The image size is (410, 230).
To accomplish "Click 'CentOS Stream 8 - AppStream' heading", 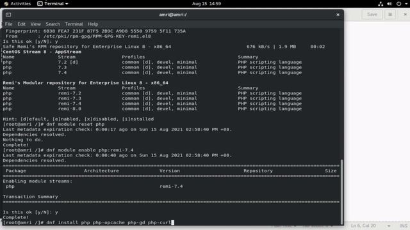I will tap(42, 52).
